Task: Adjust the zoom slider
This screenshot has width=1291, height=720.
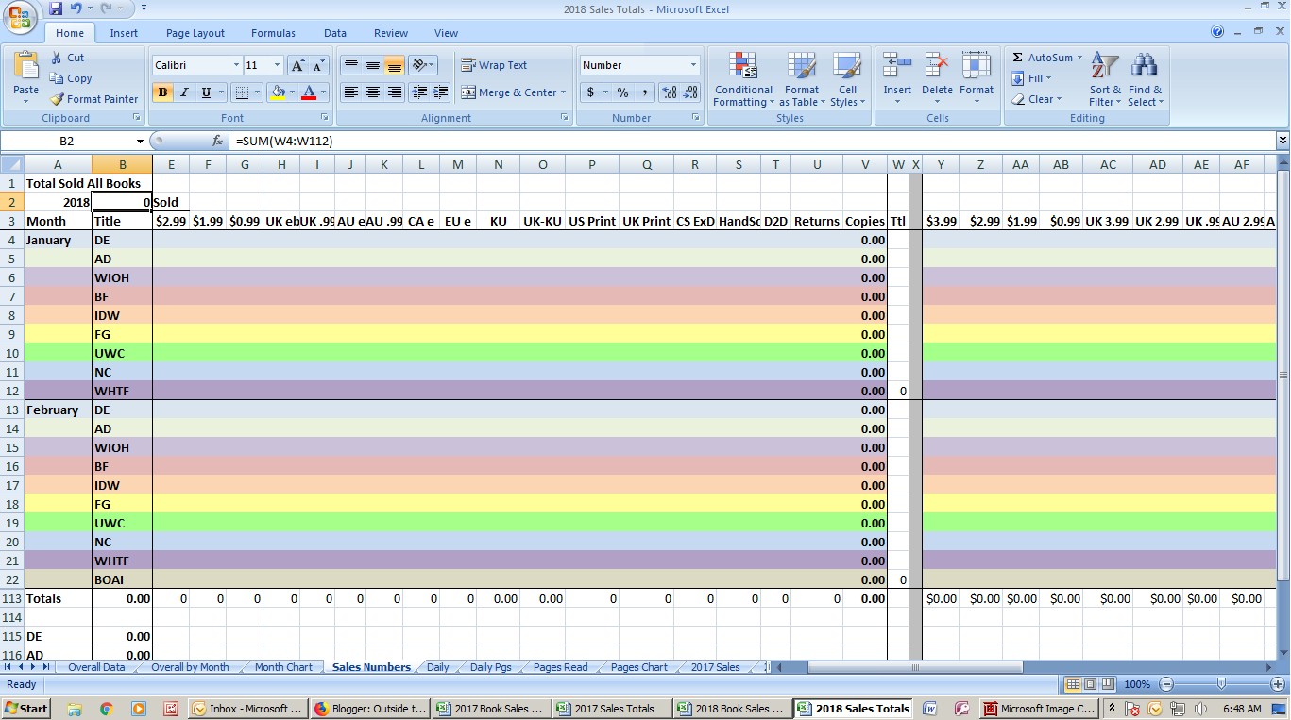Action: coord(1221,684)
